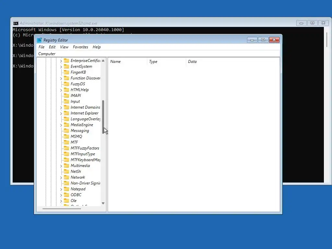The image size is (332, 249).
Task: Select the Internet Explorer key name
Action: (x=85, y=113)
